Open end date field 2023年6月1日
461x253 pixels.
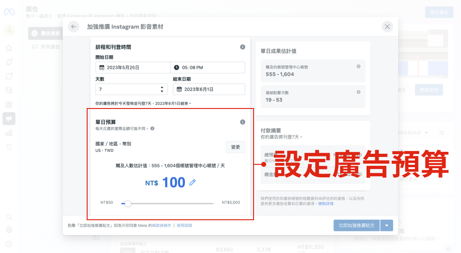[x=209, y=89]
